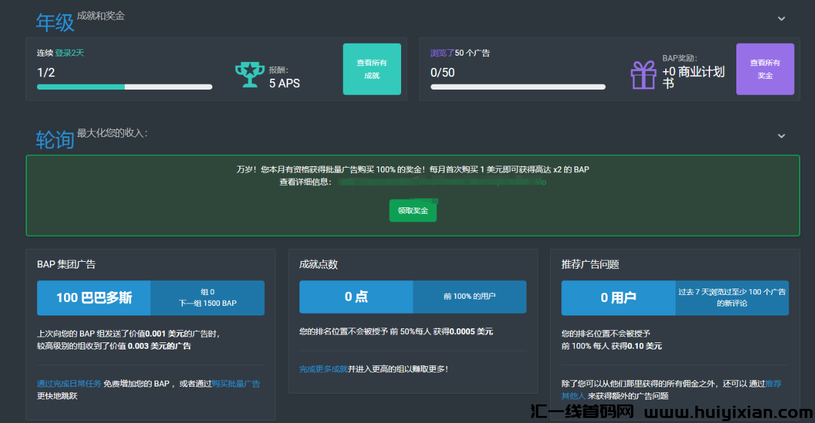This screenshot has width=815, height=423.
Task: Click the 0/50 ads progress bar
Action: click(518, 86)
